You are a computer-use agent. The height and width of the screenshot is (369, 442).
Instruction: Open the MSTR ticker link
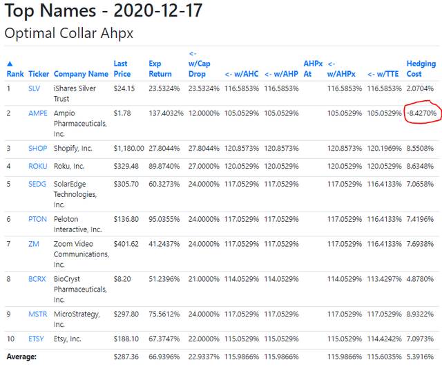click(x=38, y=314)
